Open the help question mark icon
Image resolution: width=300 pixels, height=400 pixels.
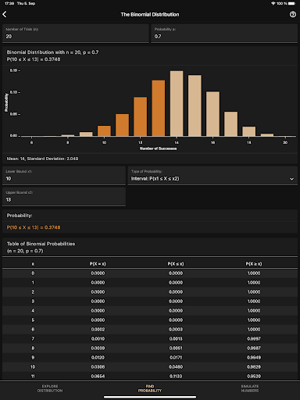coord(293,14)
